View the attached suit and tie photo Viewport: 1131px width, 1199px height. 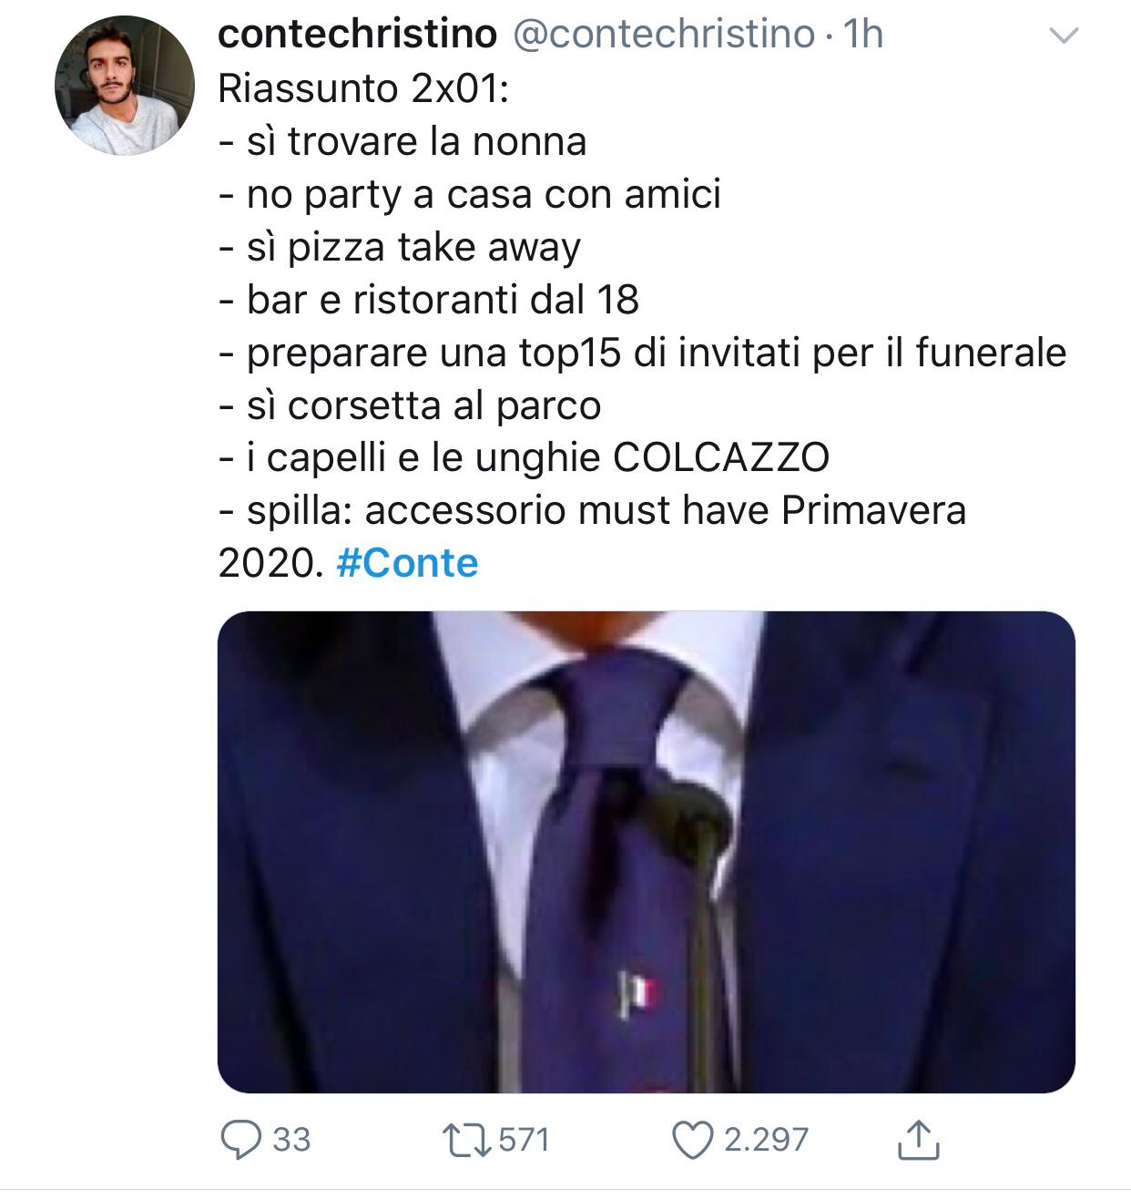[x=646, y=851]
